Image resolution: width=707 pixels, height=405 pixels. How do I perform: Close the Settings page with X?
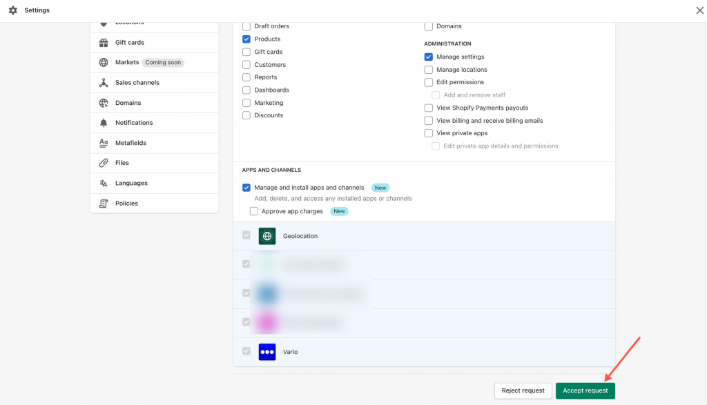pos(699,10)
